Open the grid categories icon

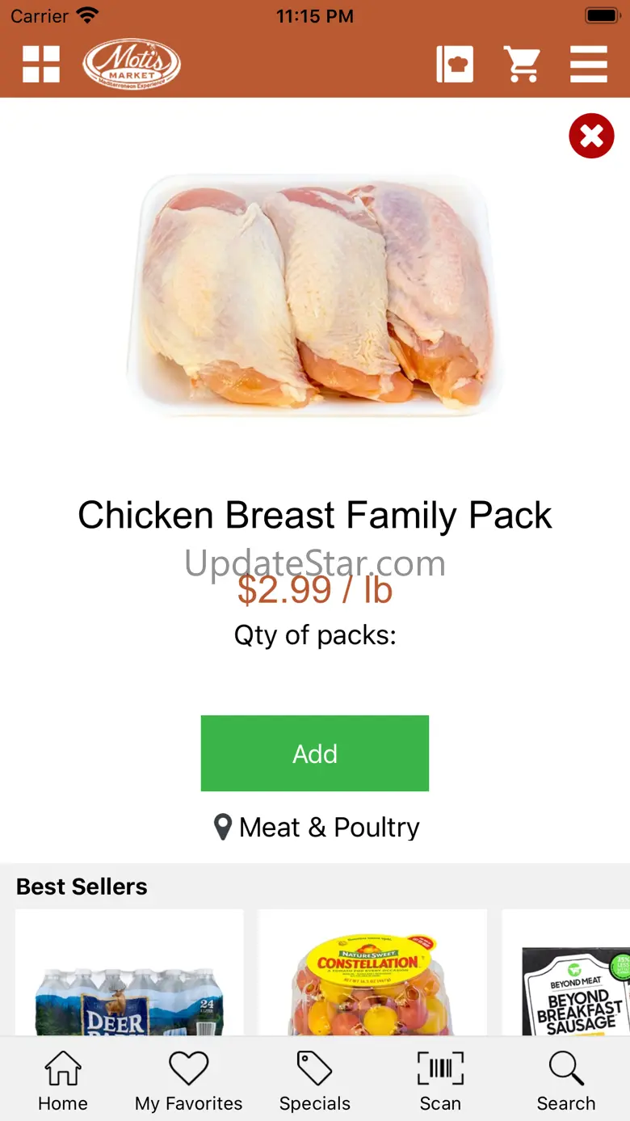coord(41,64)
